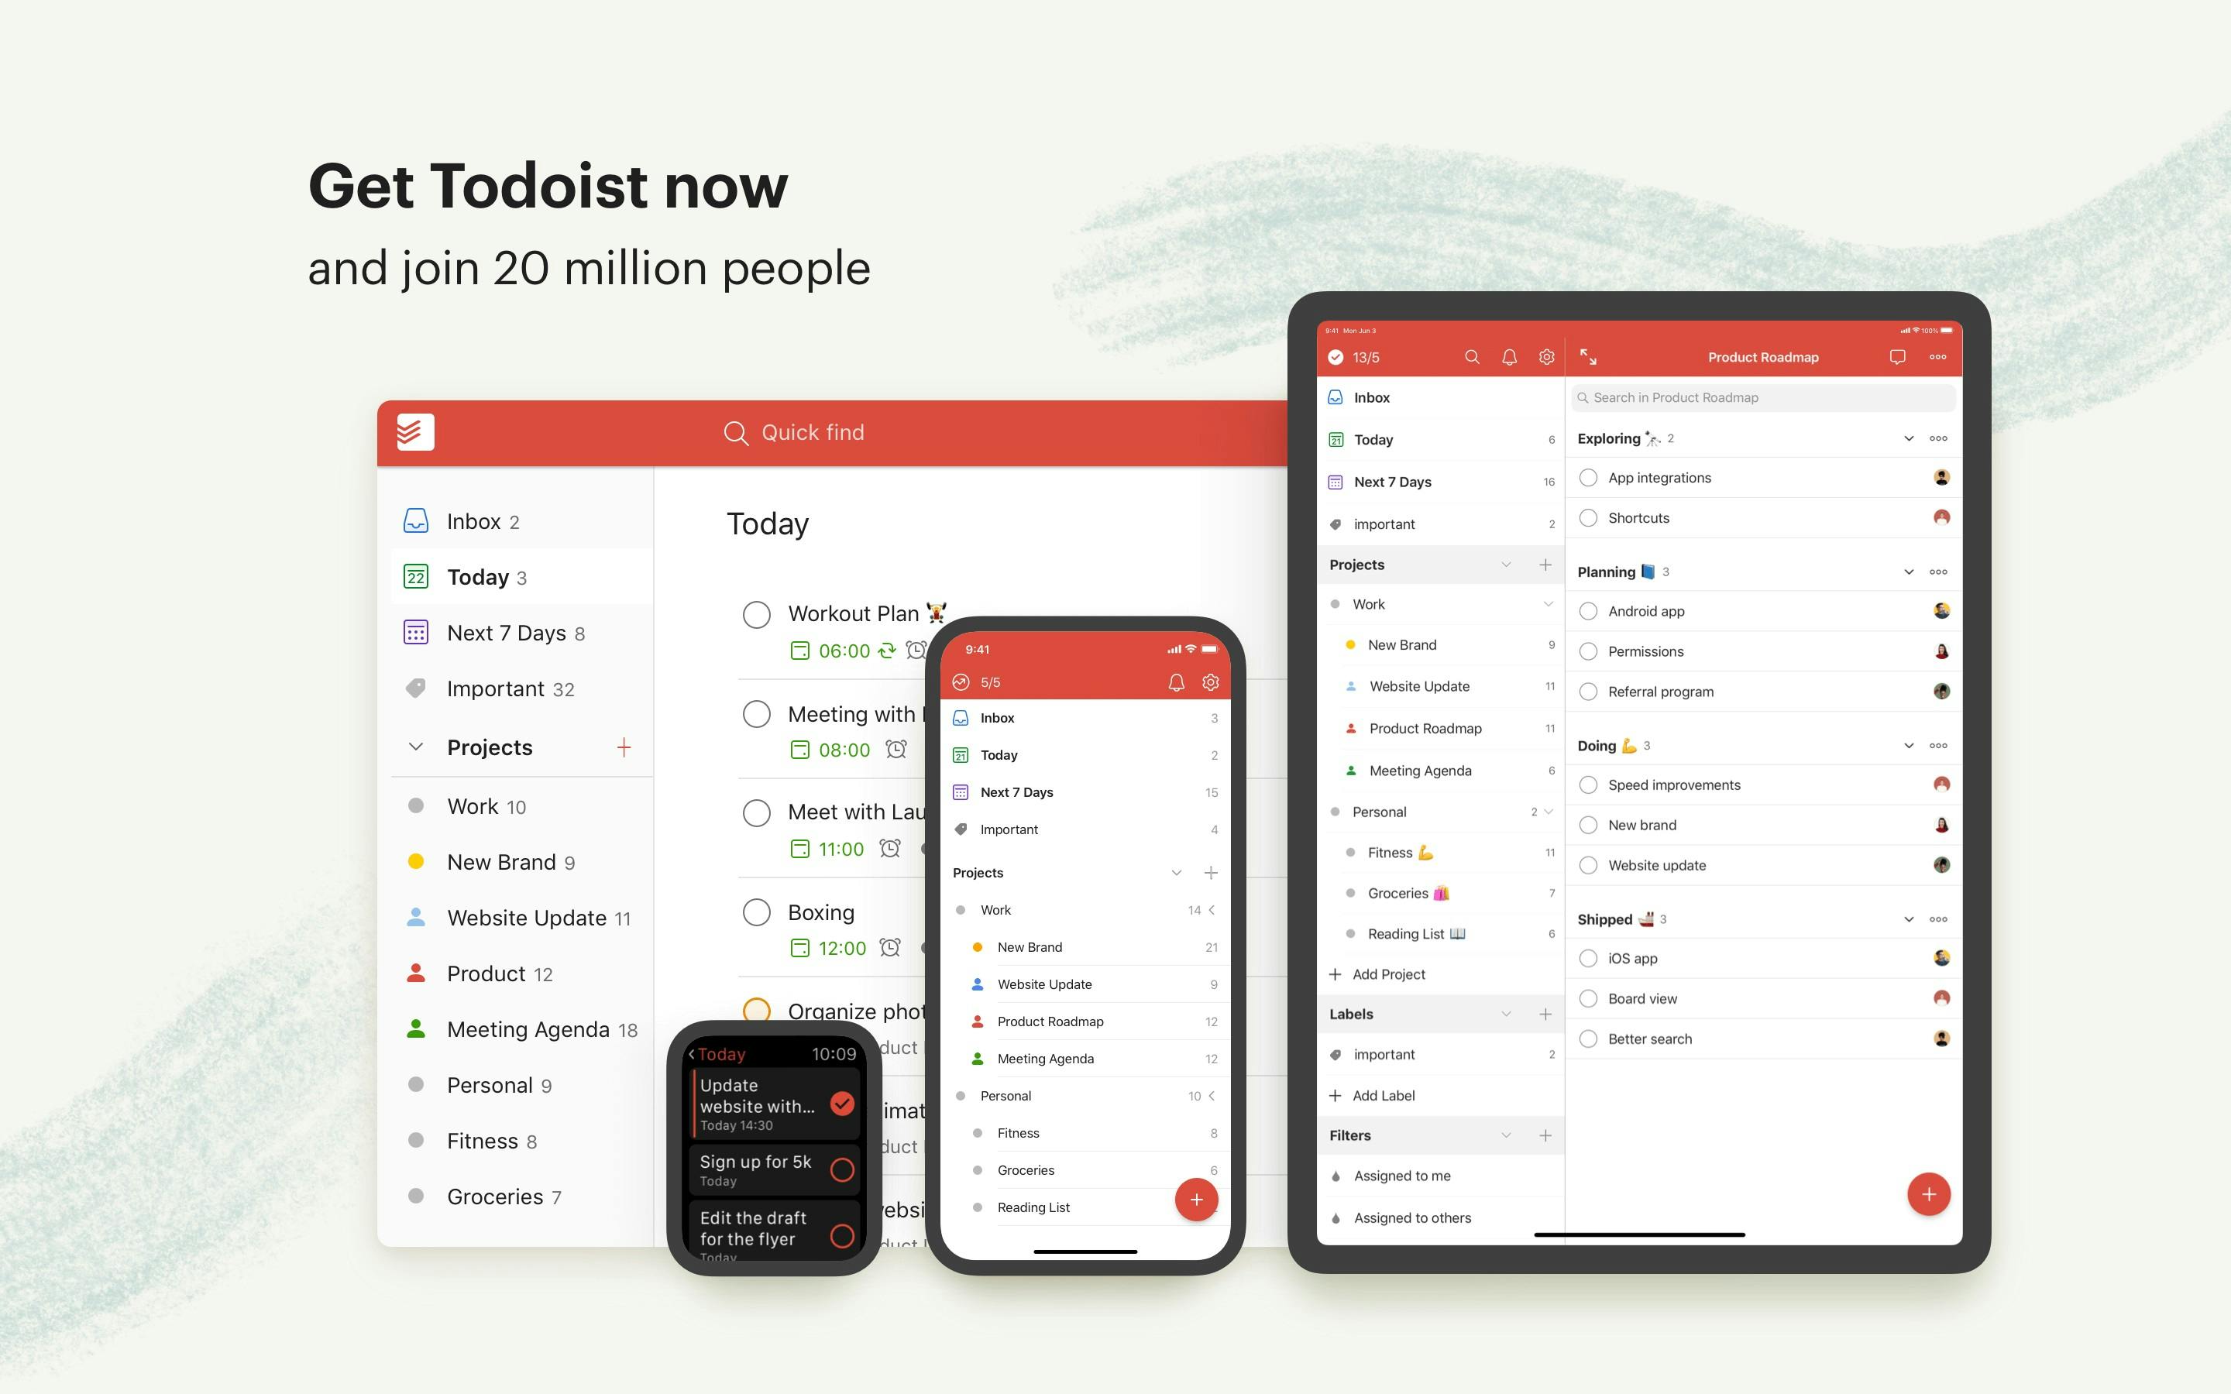Click the Add Project plus icon
The image size is (2231, 1394).
(x=1336, y=977)
